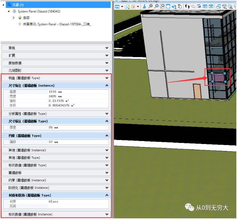Expand 其他 (幕墙嵌板 Type) section
The height and width of the screenshot is (219, 238).
pyautogui.click(x=56, y=158)
